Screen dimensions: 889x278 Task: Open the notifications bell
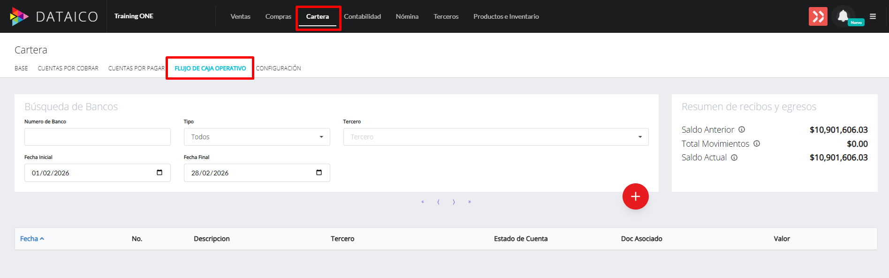point(843,16)
